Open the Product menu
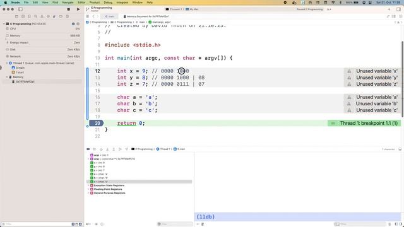404x227 pixels. 95,3
